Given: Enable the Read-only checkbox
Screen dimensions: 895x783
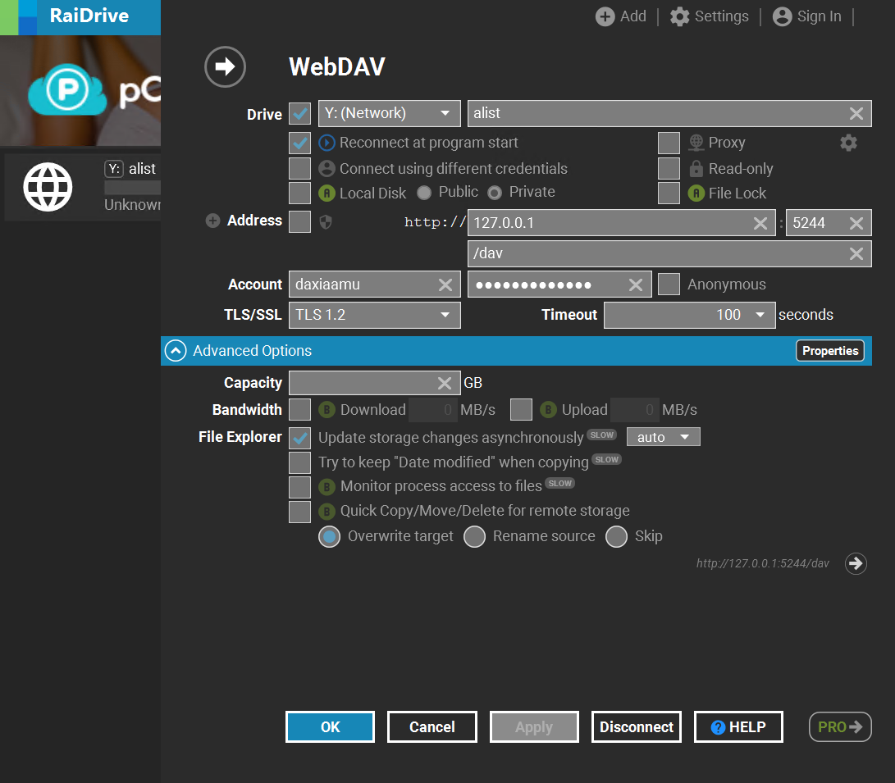Looking at the screenshot, I should click(669, 169).
